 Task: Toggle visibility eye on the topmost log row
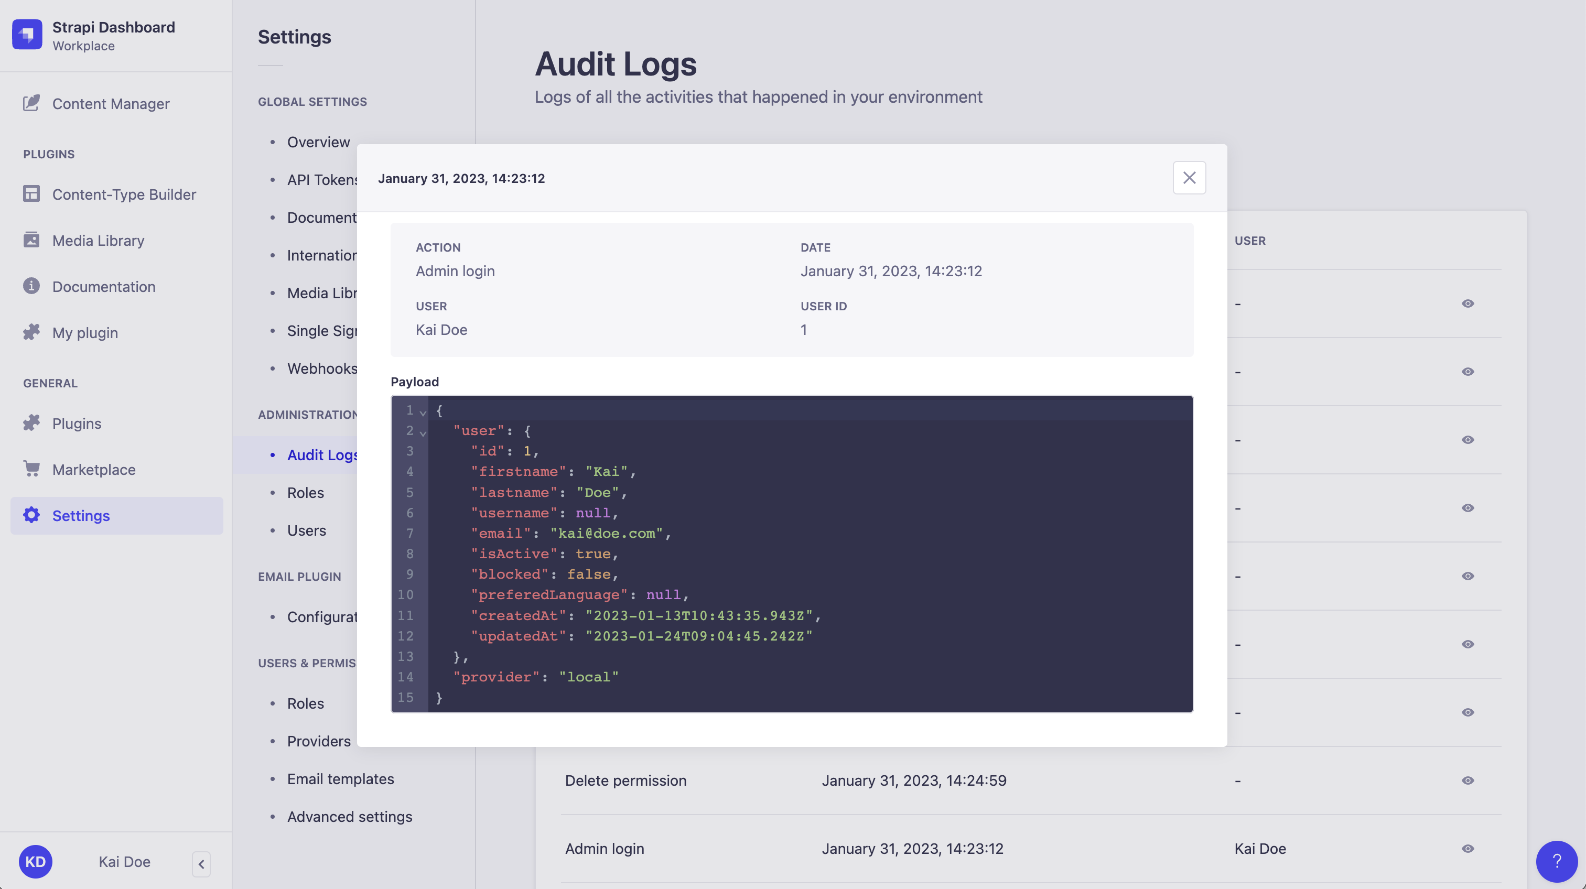pos(1468,303)
